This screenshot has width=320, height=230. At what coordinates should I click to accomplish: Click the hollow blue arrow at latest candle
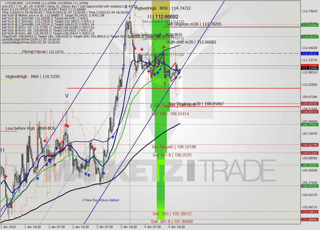coord(179,77)
